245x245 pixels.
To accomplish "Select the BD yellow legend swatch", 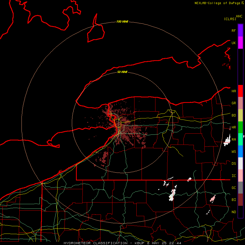I will 240,115.
